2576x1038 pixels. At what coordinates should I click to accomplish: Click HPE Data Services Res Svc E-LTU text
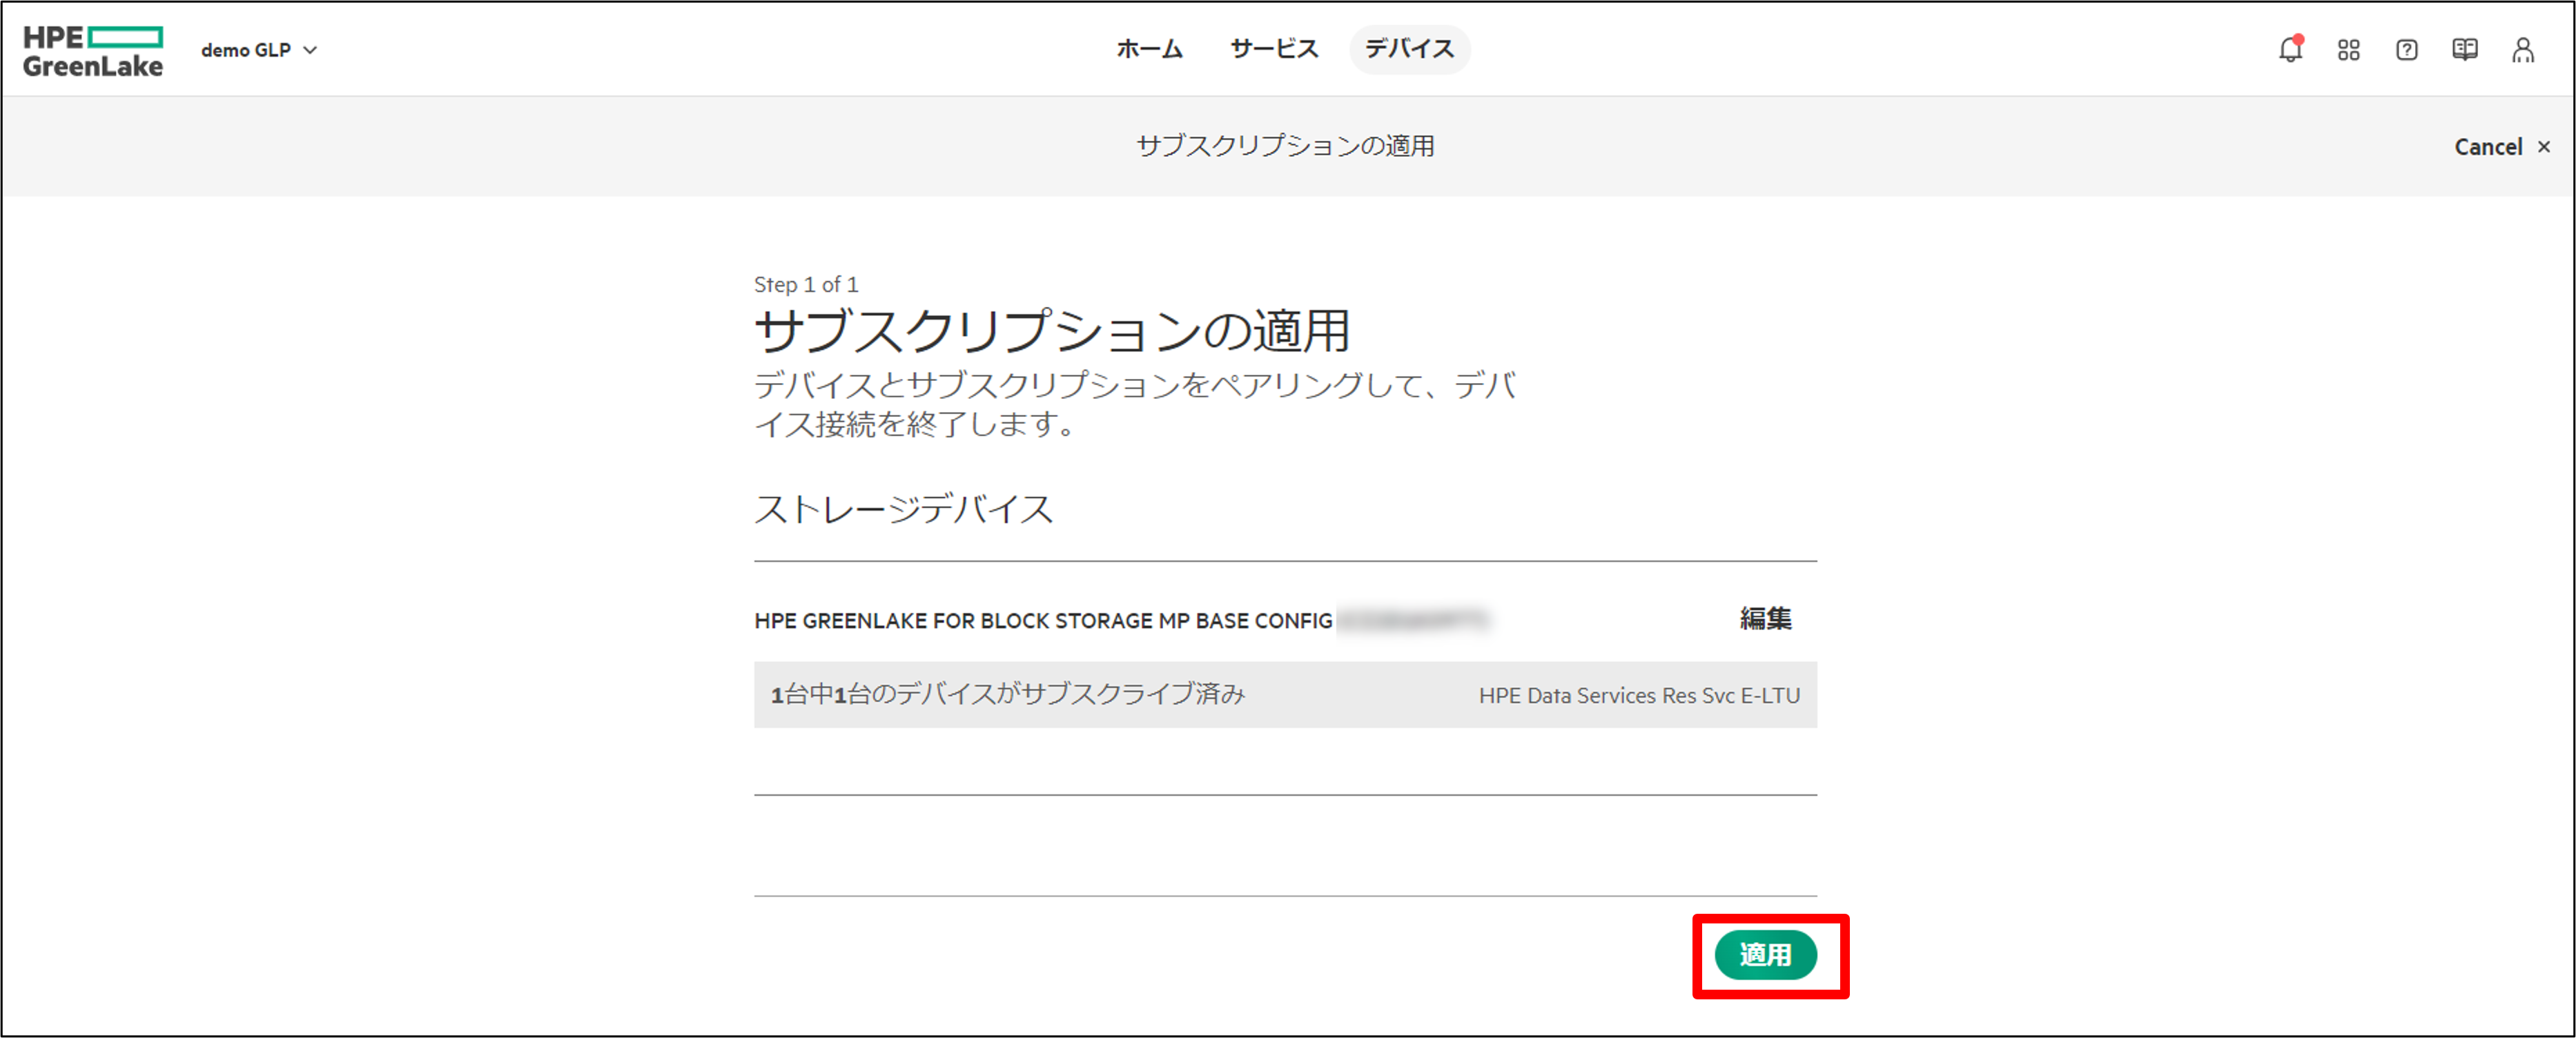pos(1639,695)
